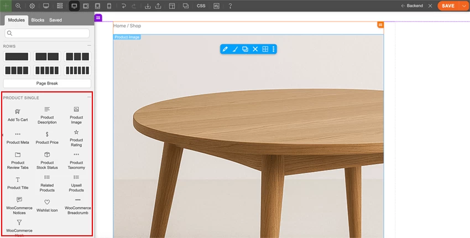The height and width of the screenshot is (238, 470).
Task: Open the stacked rows tree view icon
Action: tap(60, 6)
